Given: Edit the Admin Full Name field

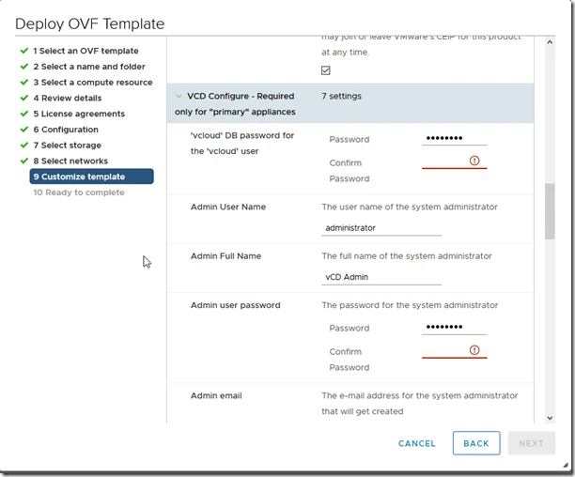Looking at the screenshot, I should [x=381, y=277].
